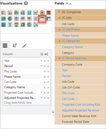Move Period column down
This screenshot has height=129, width=106.
tap(42, 66)
